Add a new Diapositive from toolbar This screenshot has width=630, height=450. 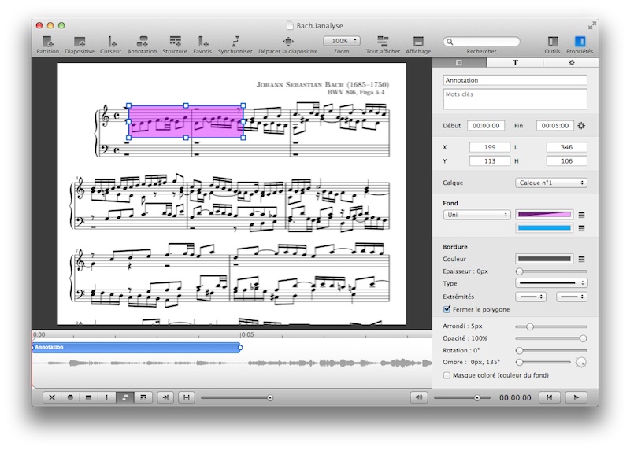tap(80, 42)
